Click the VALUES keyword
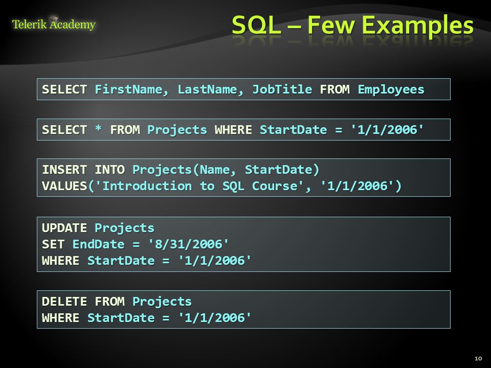 tap(64, 186)
